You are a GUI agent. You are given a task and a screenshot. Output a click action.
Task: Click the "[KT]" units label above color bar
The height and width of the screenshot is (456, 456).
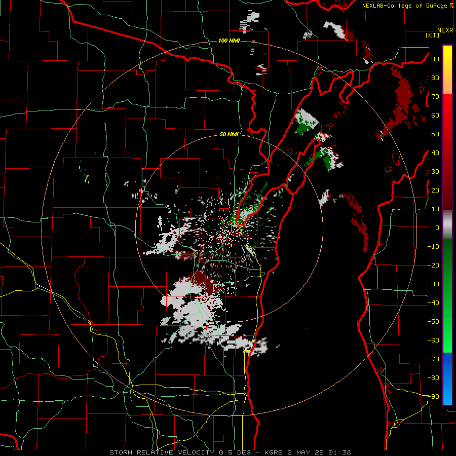pyautogui.click(x=433, y=35)
